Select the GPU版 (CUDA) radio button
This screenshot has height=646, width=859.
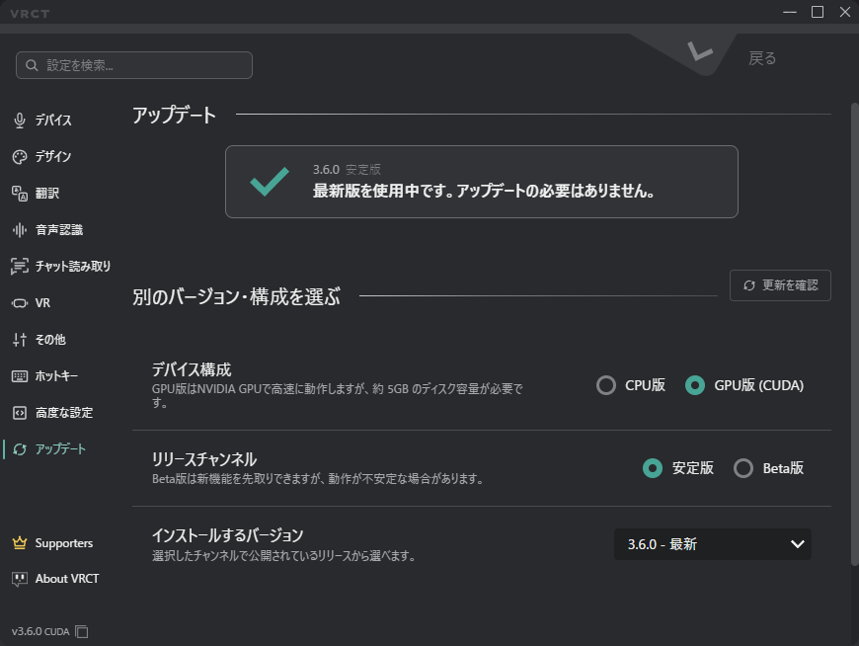point(695,385)
